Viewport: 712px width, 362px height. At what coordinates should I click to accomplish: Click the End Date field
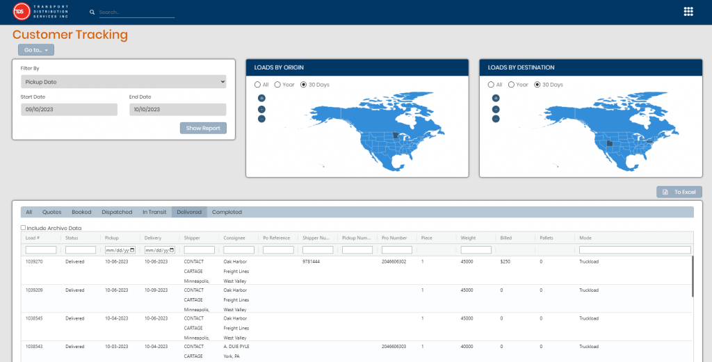click(x=177, y=109)
